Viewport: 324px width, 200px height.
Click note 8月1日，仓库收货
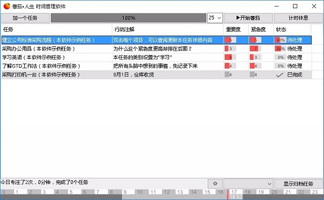tap(133, 74)
